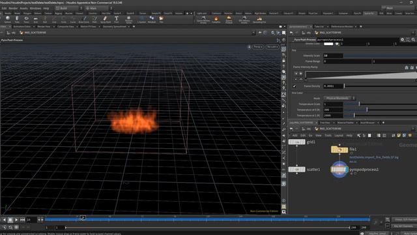Add a new pane tab beside Performance Monitor
The width and height of the screenshot is (417, 235).
[361, 27]
